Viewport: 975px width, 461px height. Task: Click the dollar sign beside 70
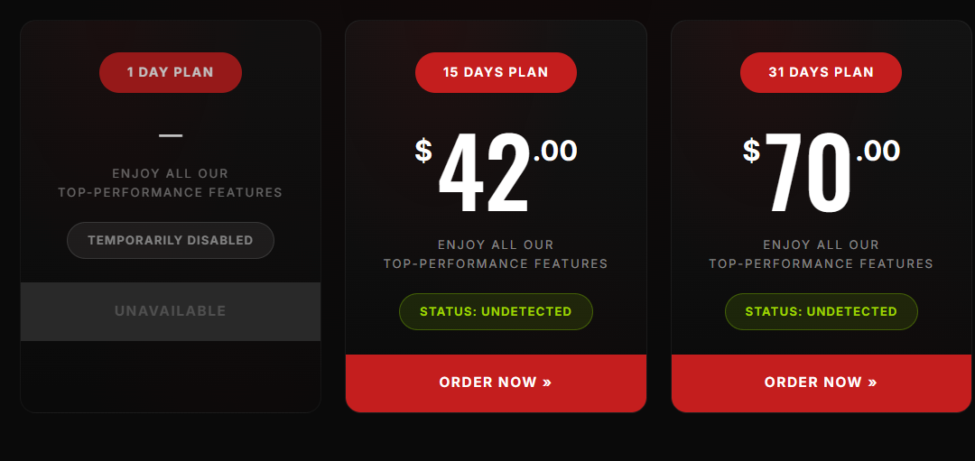pyautogui.click(x=751, y=150)
